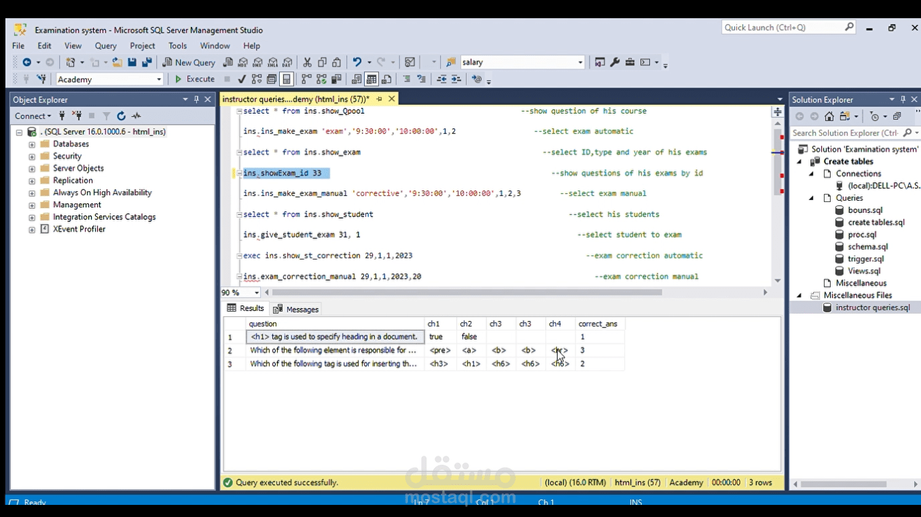Click the New Query button
This screenshot has height=517, width=921.
tap(188, 63)
